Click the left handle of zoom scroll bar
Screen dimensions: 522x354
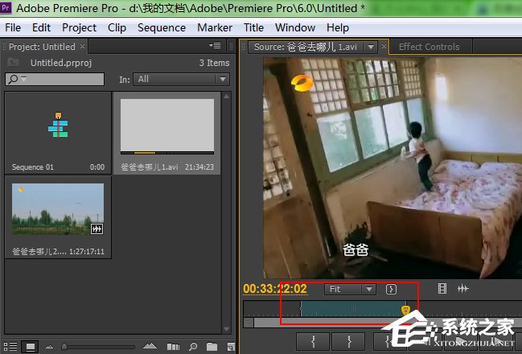click(x=248, y=323)
